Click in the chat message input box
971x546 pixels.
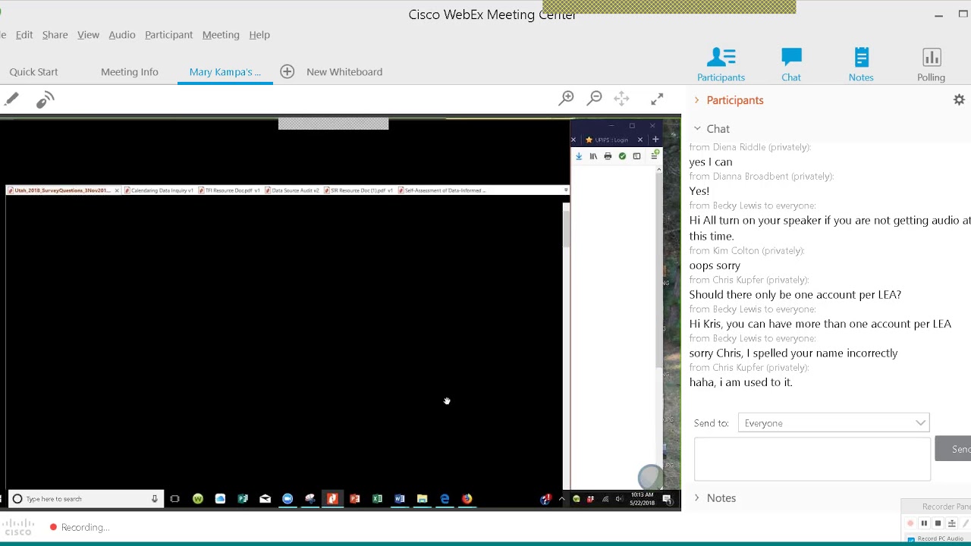[x=812, y=458]
